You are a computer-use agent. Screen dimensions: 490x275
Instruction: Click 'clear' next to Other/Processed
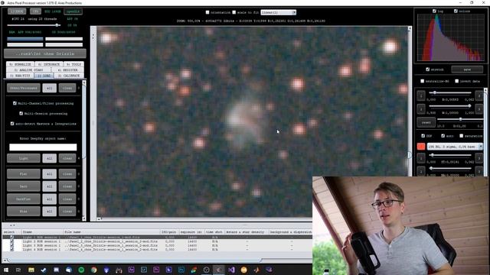(67, 88)
